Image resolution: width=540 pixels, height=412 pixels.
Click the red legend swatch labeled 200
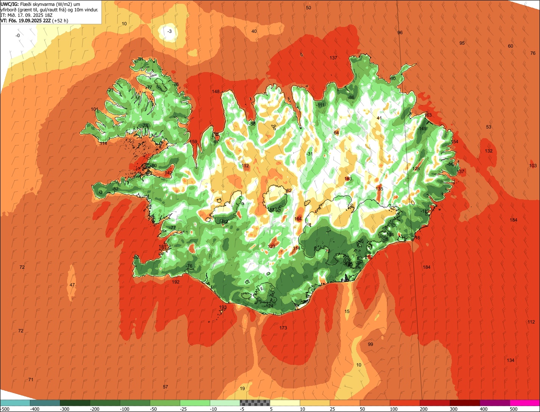[435, 403]
